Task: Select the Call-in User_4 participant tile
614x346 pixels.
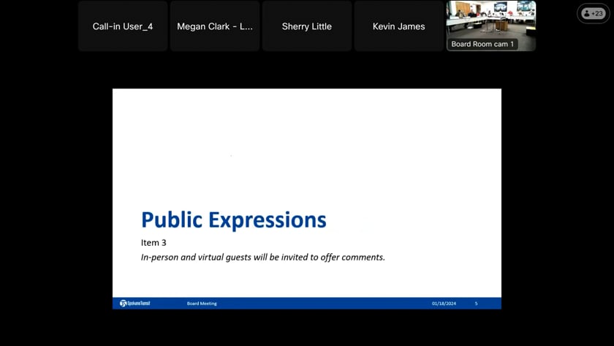Action: 123,26
